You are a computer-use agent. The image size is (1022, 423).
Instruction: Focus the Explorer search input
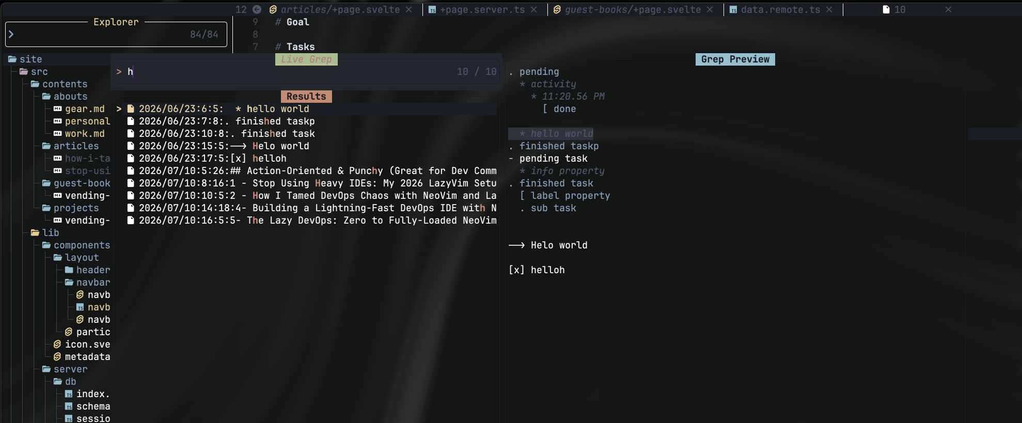[x=116, y=35]
